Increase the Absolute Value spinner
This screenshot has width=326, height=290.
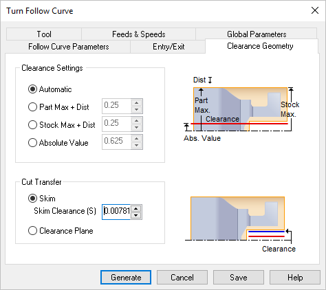(x=137, y=139)
